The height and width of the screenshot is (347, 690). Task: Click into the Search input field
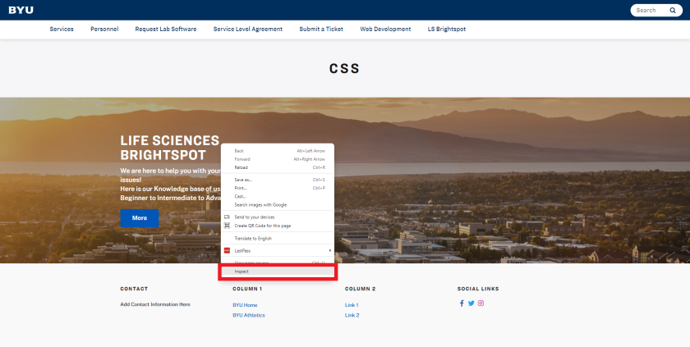tap(649, 11)
